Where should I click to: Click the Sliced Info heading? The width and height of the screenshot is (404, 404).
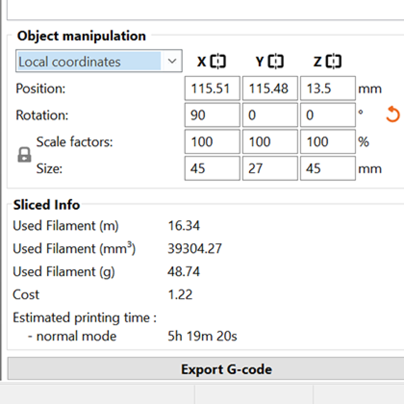(47, 205)
